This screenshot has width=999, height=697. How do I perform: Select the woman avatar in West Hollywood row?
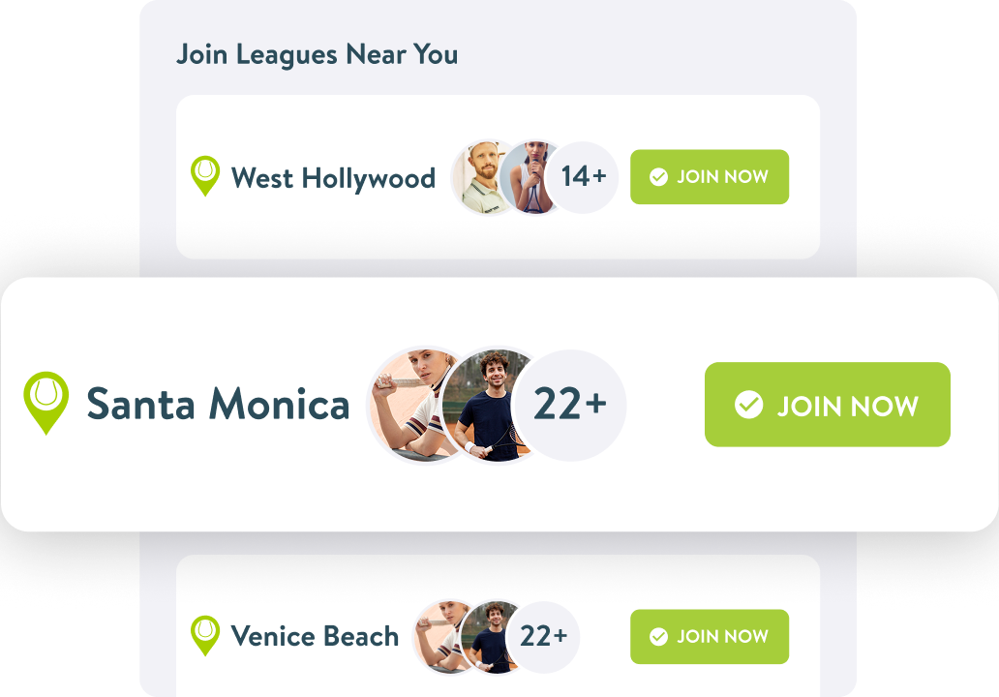pyautogui.click(x=529, y=177)
